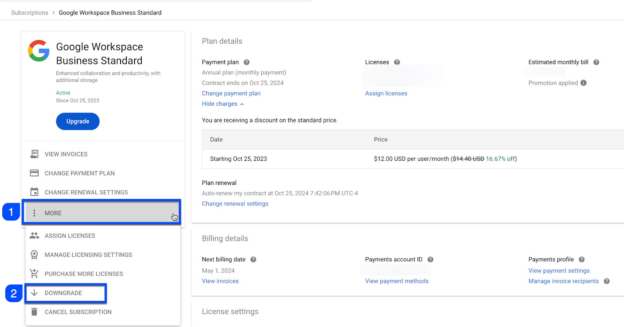Open the View payment methods link
Image resolution: width=624 pixels, height=327 pixels.
(397, 281)
